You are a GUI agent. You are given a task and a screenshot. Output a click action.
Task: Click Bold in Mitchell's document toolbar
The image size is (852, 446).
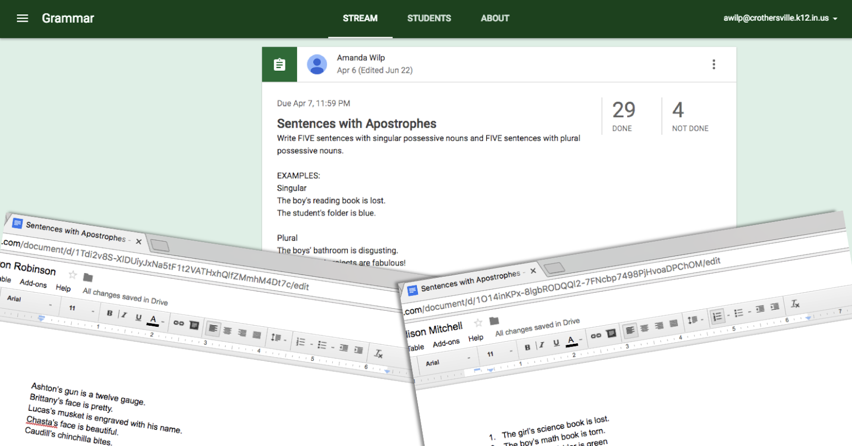point(527,347)
